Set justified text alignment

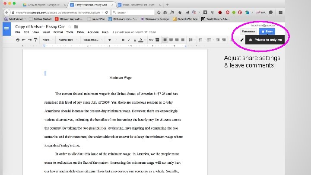point(183,40)
